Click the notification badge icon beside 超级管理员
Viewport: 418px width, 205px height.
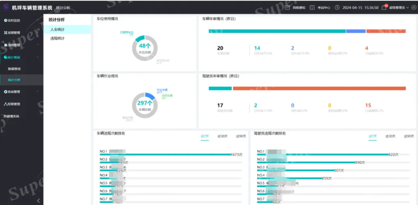pyautogui.click(x=384, y=7)
